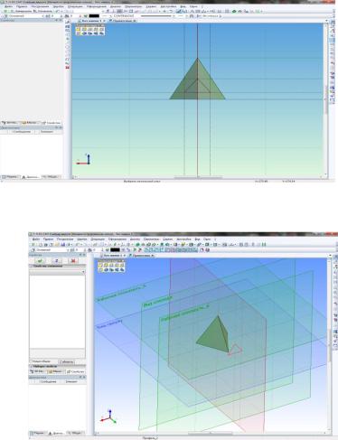
Task: Open the Вид menu in lower window
Action: (x=197, y=239)
